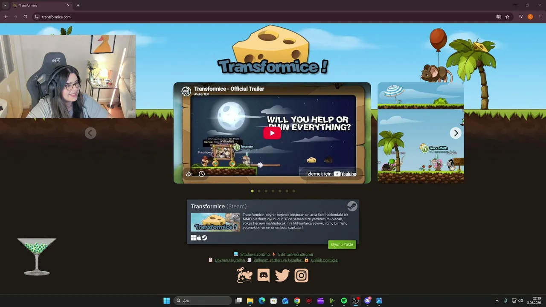Click the Oyunu Yükle button
546x307 pixels.
pyautogui.click(x=342, y=244)
